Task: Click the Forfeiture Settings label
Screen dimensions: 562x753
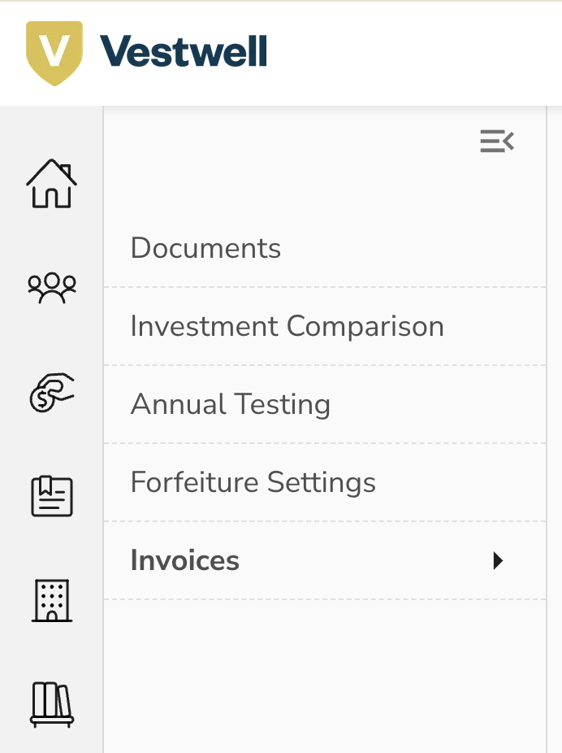Action: 253,481
